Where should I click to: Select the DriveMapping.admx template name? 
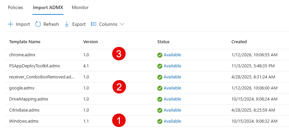(29, 99)
